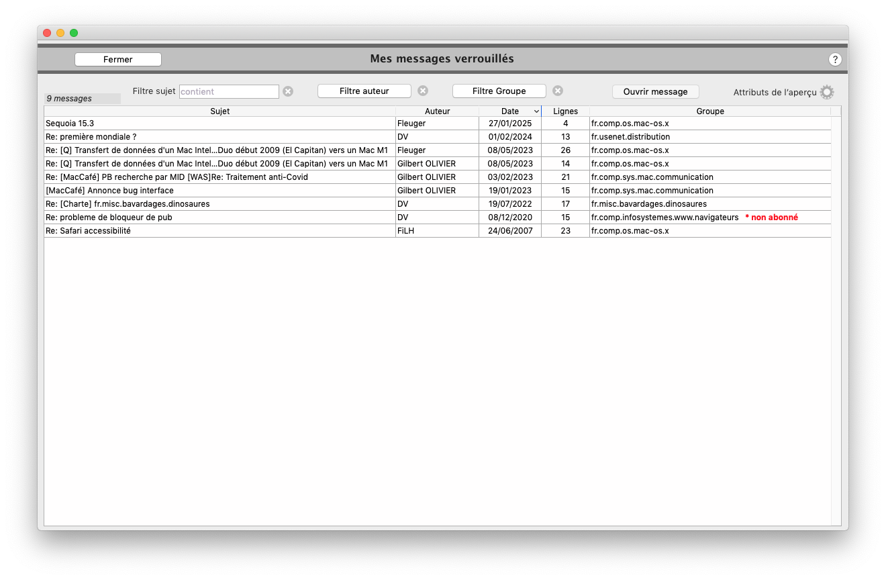Viewport: 886px width, 580px height.
Task: Sort by the Lignes column header
Action: (x=565, y=111)
